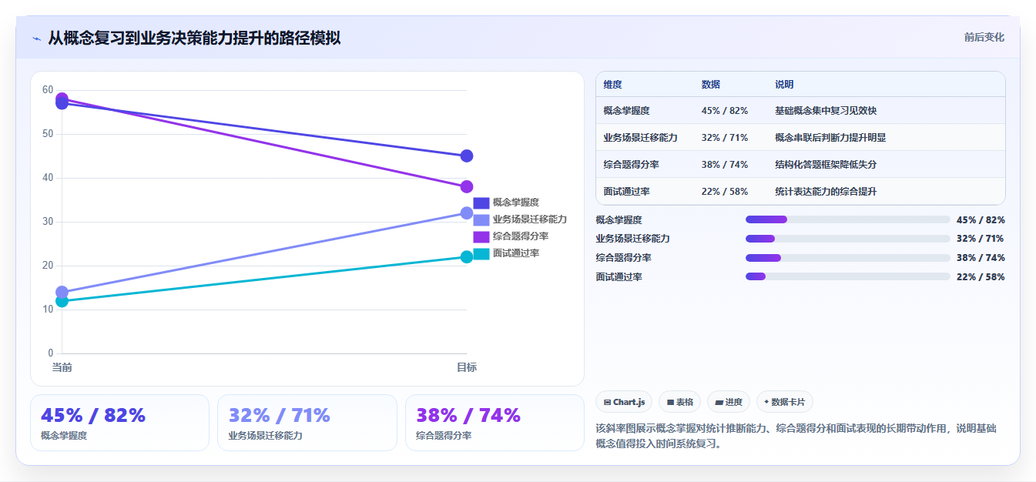The width and height of the screenshot is (1036, 482).
Task: Click the 综合题得分率 purple point at 当前
Action: click(x=62, y=99)
